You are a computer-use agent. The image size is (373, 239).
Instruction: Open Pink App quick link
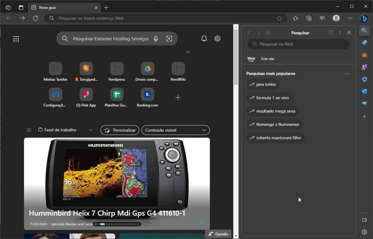click(x=86, y=97)
